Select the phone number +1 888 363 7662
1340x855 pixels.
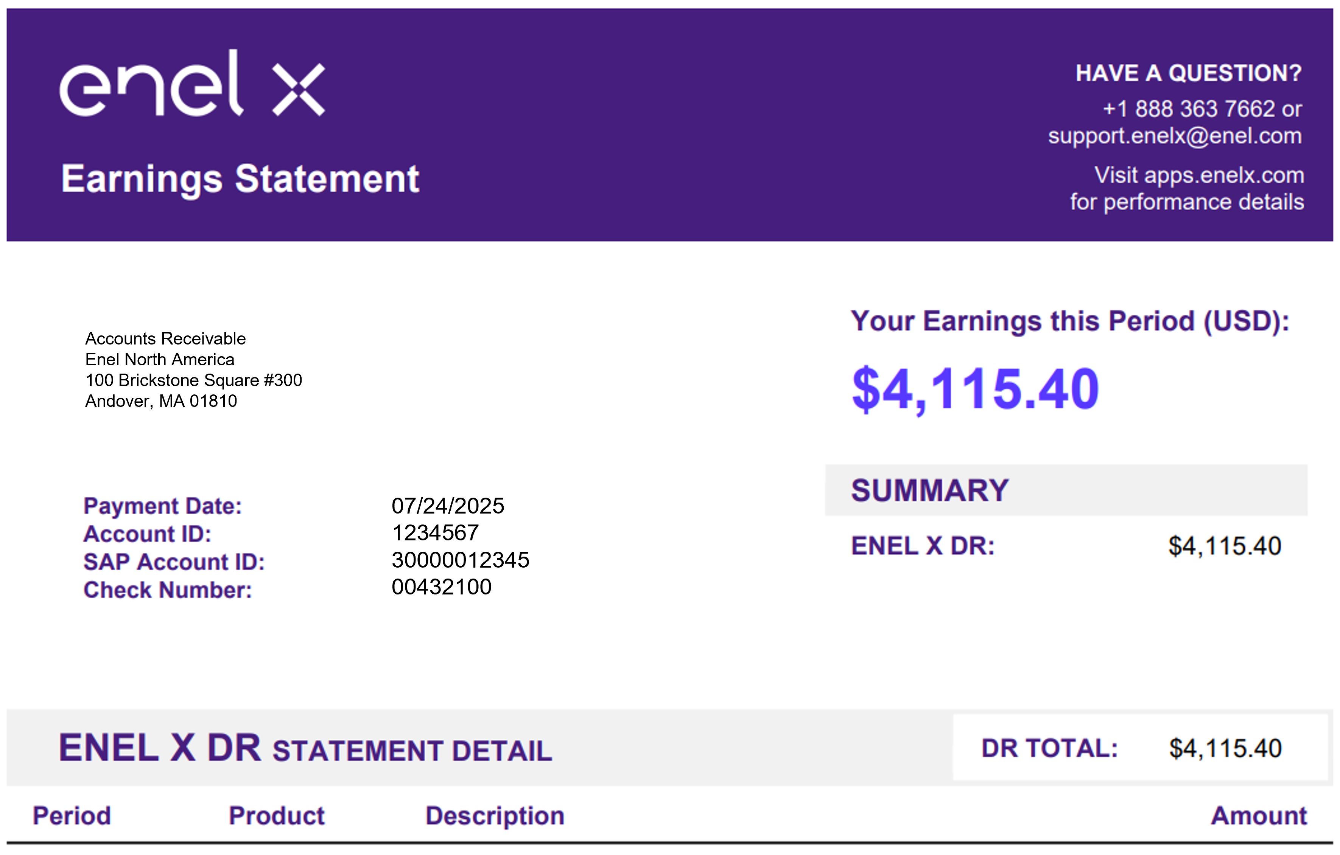click(x=1189, y=109)
